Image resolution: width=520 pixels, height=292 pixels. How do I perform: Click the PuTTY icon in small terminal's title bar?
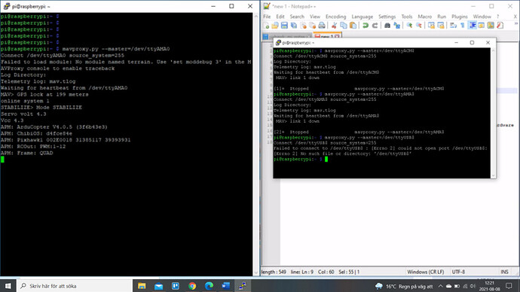click(278, 43)
